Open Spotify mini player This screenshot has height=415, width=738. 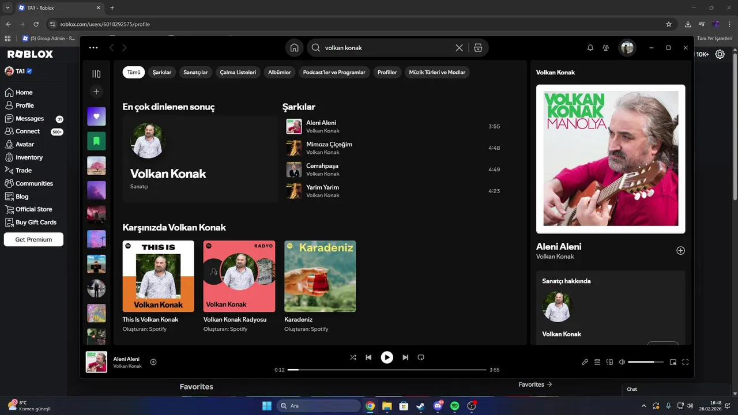pos(673,362)
